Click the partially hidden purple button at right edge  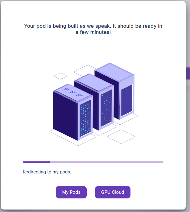[188, 73]
